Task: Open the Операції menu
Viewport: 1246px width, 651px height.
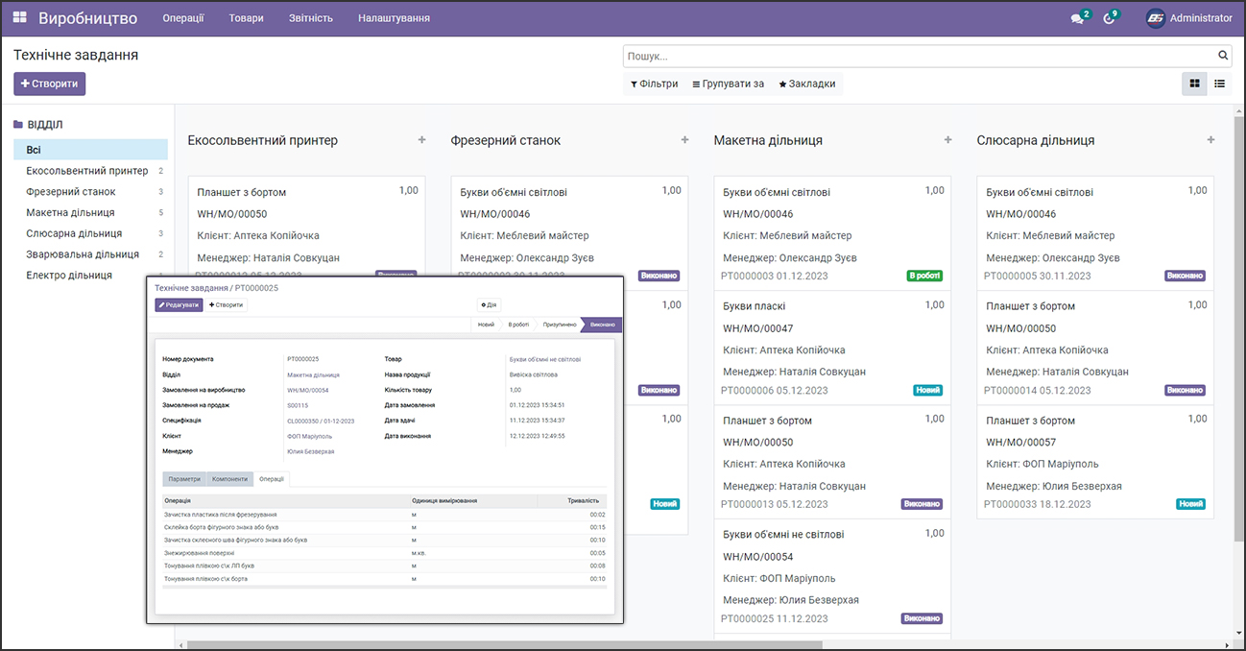Action: point(183,17)
